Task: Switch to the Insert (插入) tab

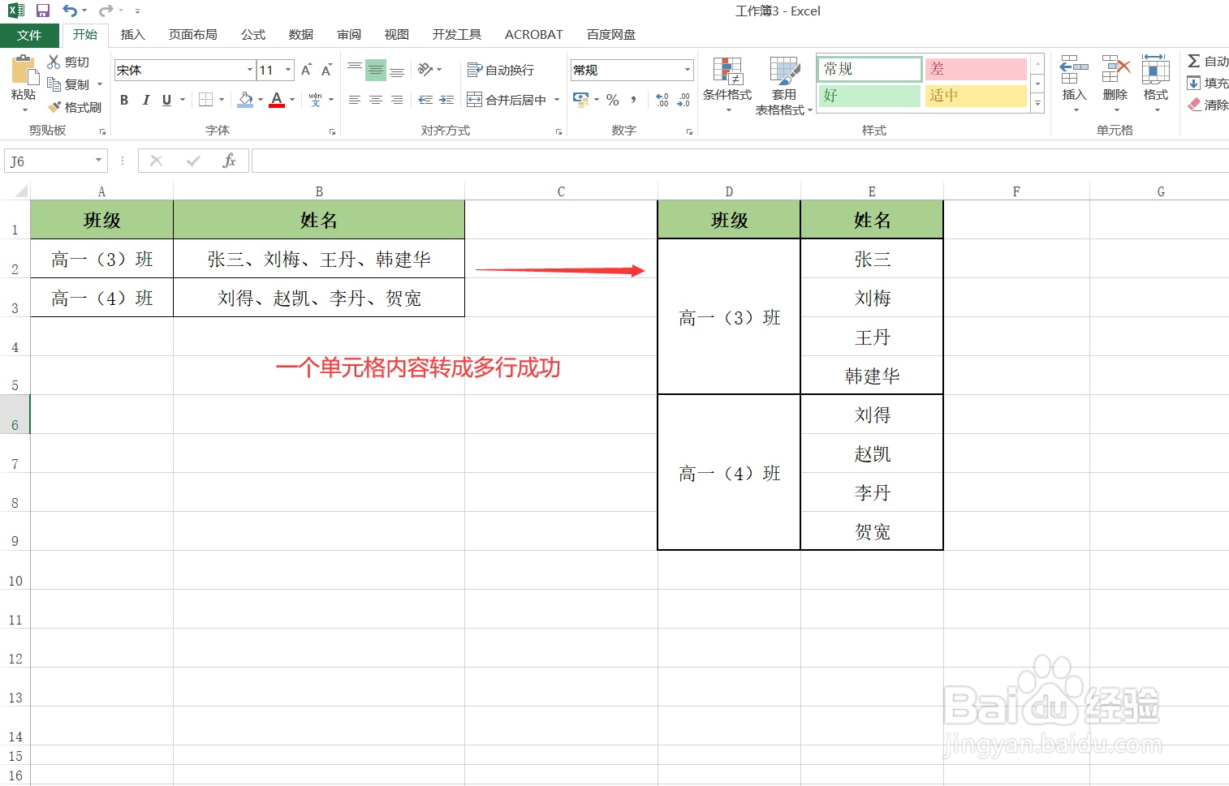Action: [132, 35]
